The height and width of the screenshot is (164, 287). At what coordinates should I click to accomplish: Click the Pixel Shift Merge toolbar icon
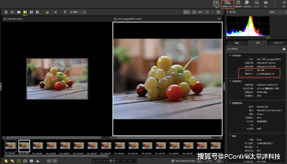click(228, 4)
